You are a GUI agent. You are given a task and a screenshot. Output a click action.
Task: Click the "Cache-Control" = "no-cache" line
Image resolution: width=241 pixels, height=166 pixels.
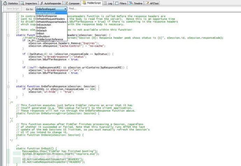67,46
